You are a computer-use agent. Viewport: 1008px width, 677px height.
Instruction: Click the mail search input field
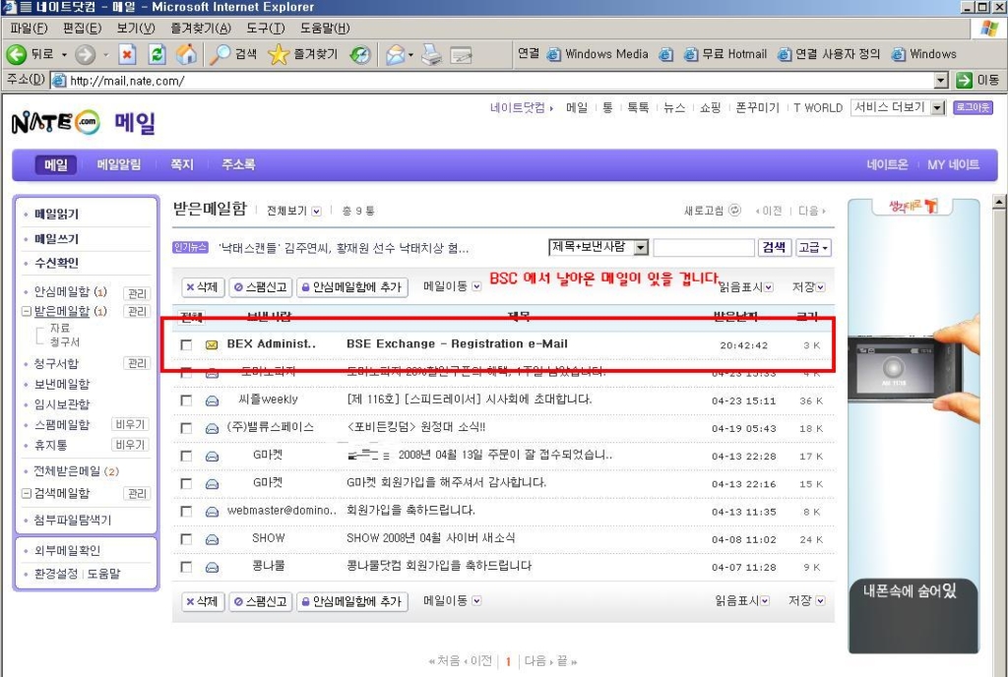point(703,247)
